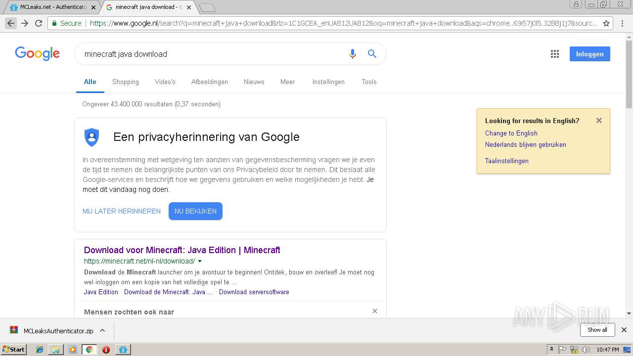The height and width of the screenshot is (356, 633).
Task: Dismiss the 'Mensen zochten ook naar' section
Action: click(x=375, y=311)
